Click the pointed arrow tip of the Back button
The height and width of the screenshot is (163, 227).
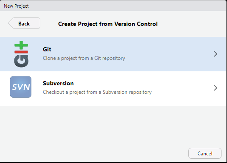[11, 23]
